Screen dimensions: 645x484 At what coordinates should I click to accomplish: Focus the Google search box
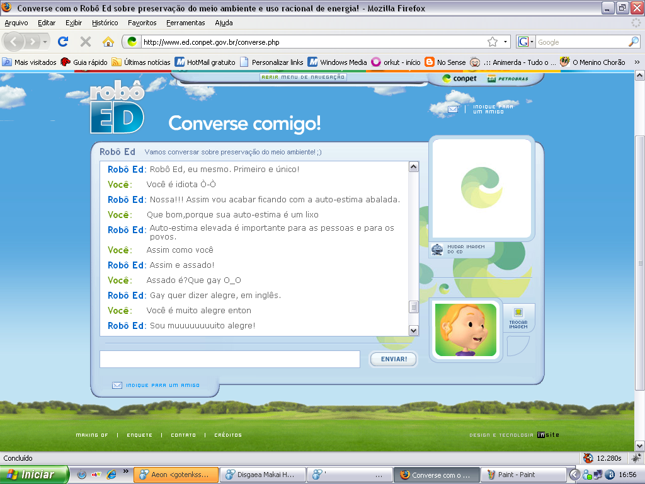coord(581,42)
